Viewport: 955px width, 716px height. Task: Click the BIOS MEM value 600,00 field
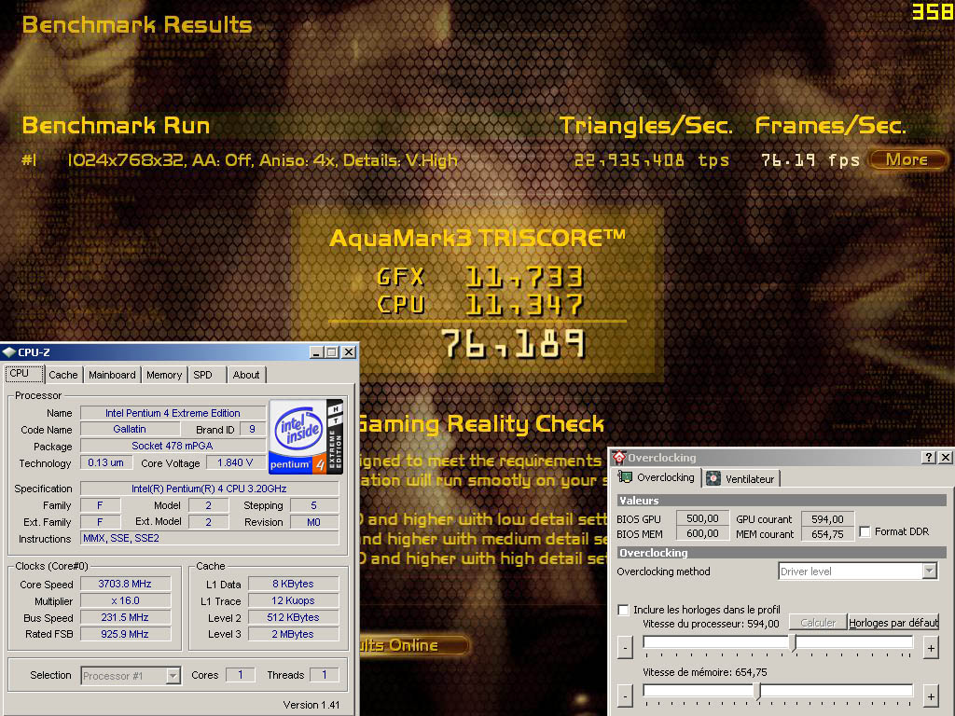[702, 534]
